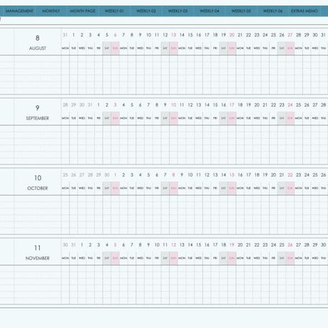Click the AUGUST month label
This screenshot has height=328, width=328.
38,48
